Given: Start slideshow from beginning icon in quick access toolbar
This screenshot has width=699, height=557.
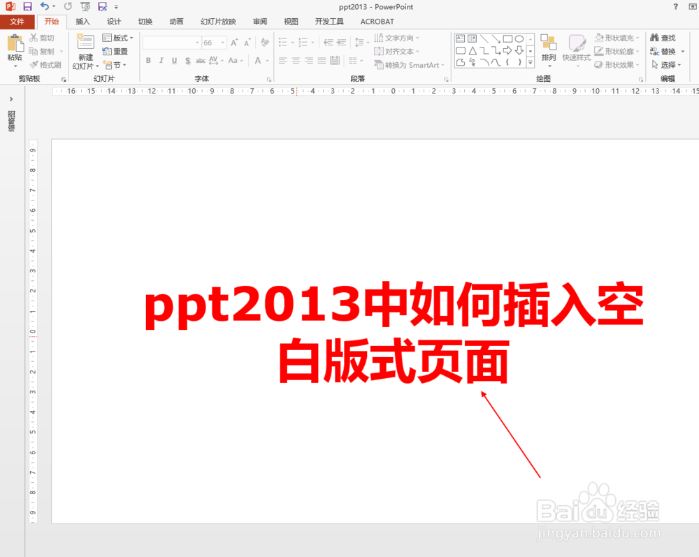Looking at the screenshot, I should tap(85, 7).
